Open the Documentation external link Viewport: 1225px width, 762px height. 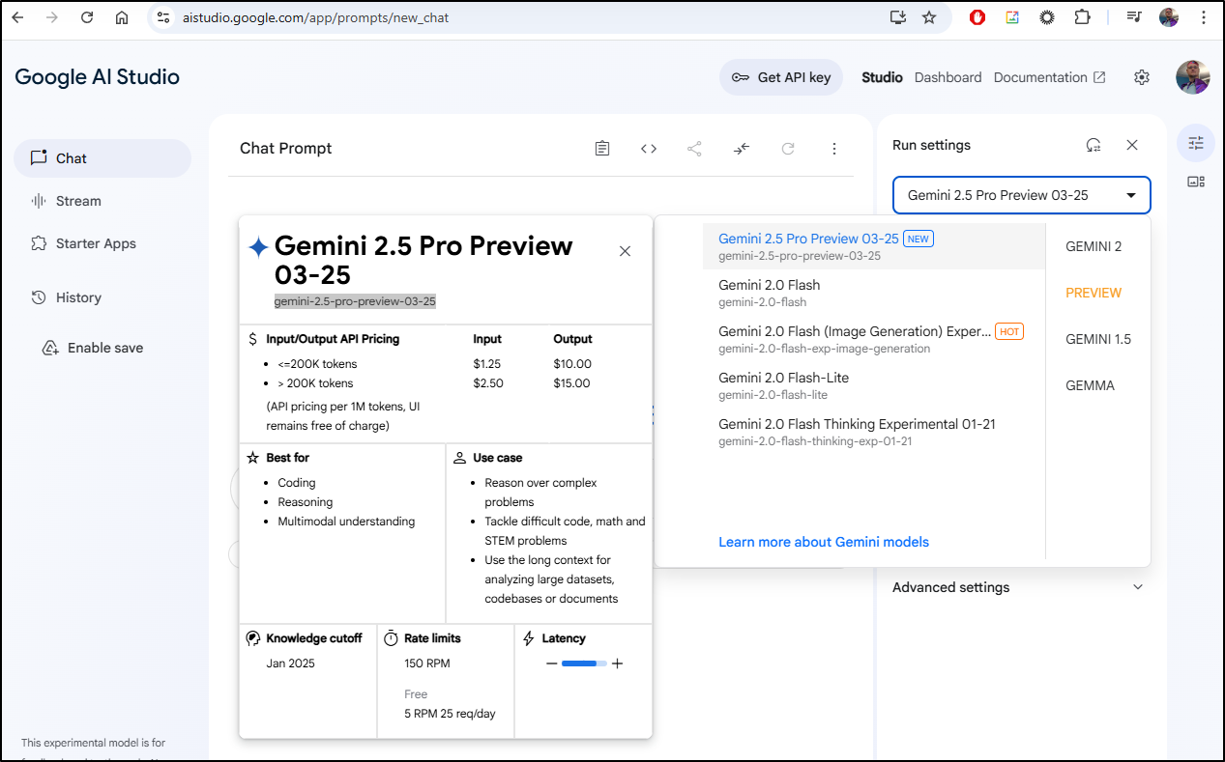click(1050, 77)
